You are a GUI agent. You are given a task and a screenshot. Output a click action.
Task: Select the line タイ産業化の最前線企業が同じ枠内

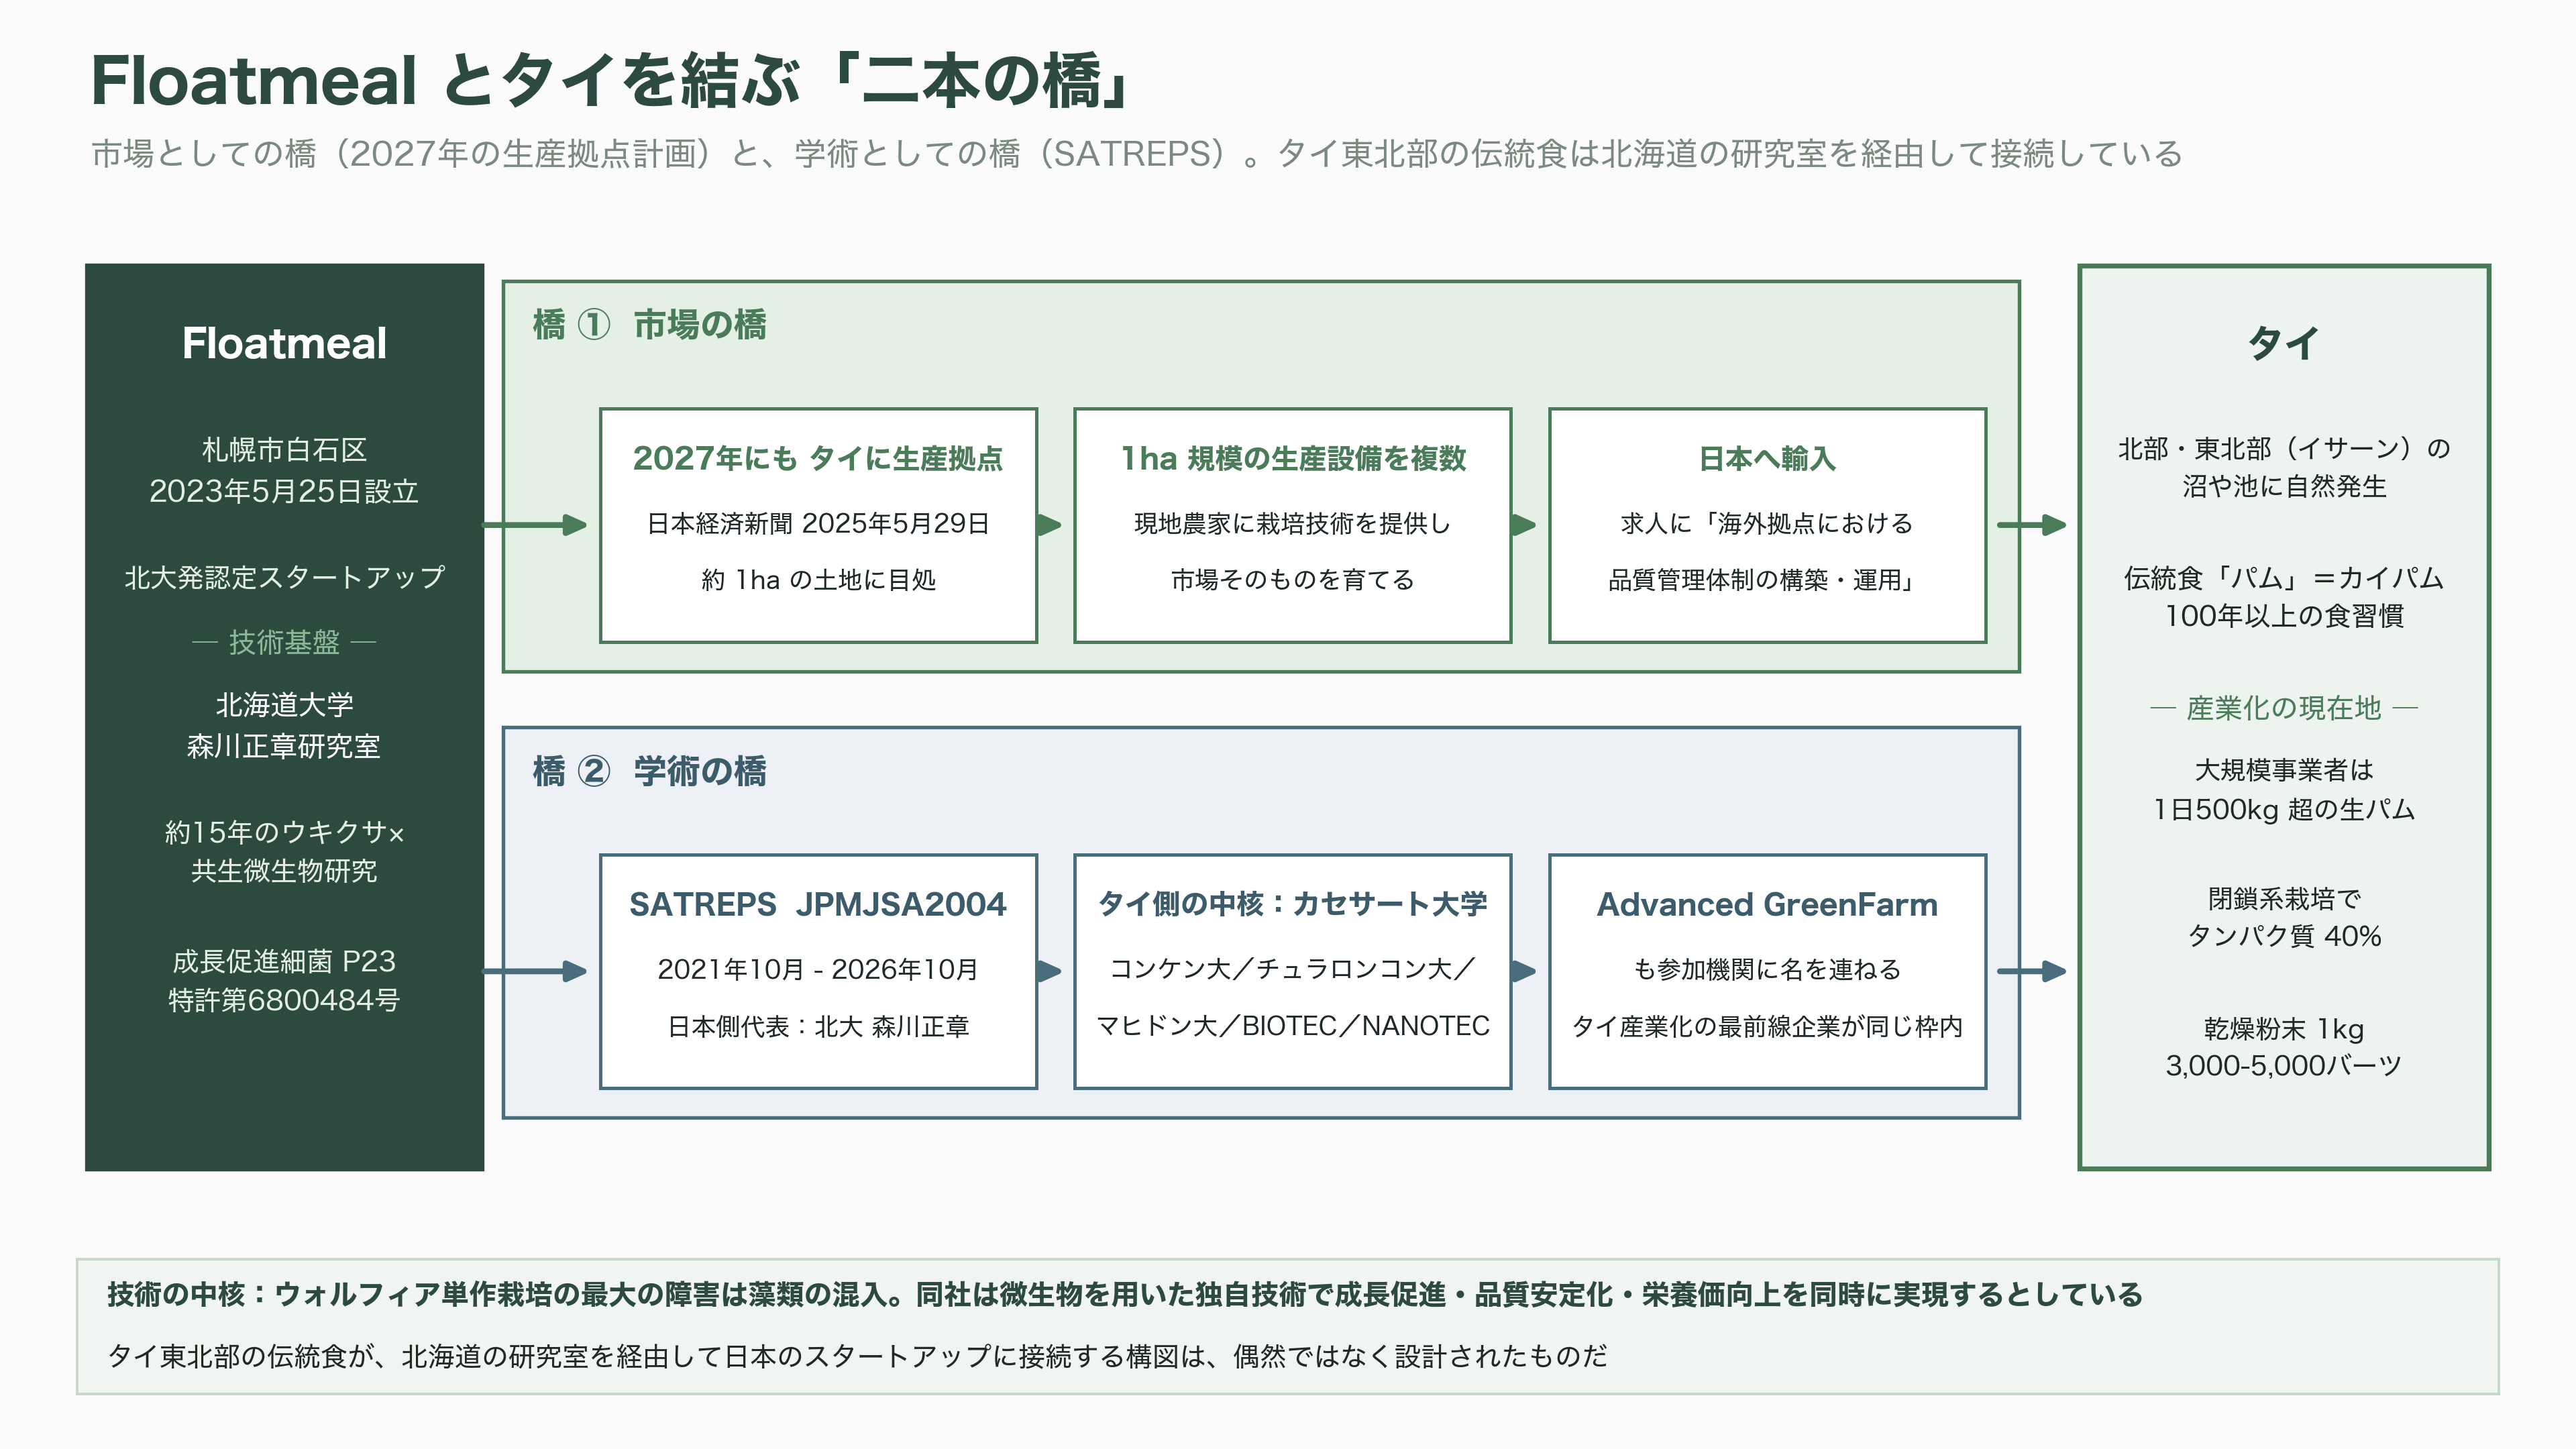coord(1767,1026)
